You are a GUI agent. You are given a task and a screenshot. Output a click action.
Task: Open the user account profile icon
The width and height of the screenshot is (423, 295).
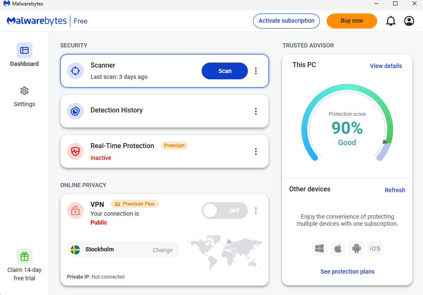(409, 21)
